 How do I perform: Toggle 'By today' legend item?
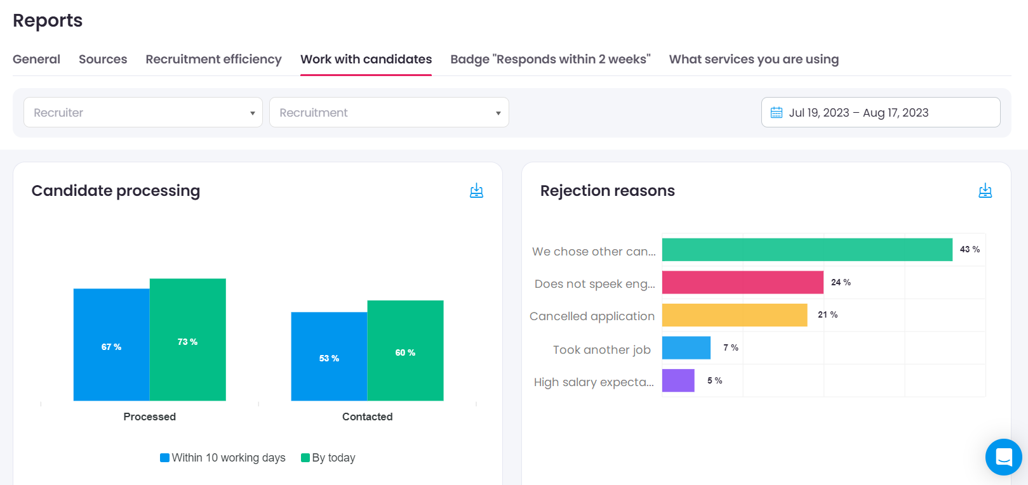328,458
